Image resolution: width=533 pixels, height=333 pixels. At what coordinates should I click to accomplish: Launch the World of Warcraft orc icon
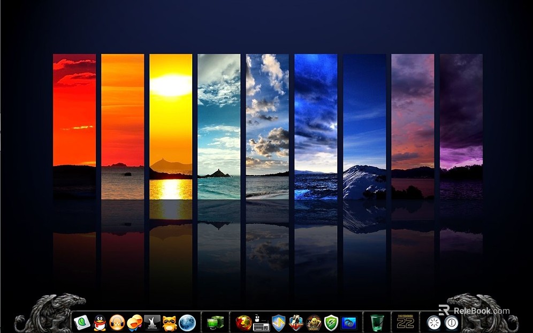click(x=314, y=322)
